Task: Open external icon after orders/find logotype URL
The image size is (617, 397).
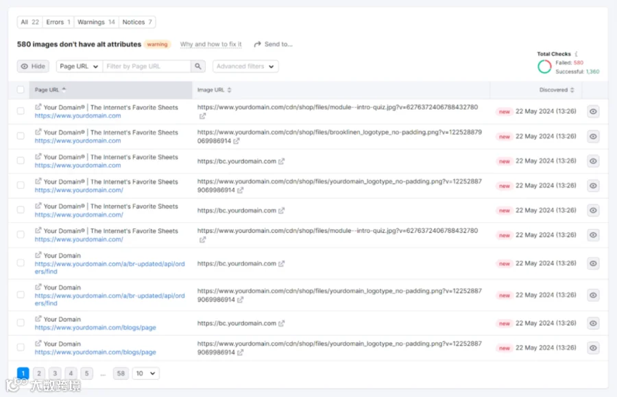Action: tap(240, 300)
